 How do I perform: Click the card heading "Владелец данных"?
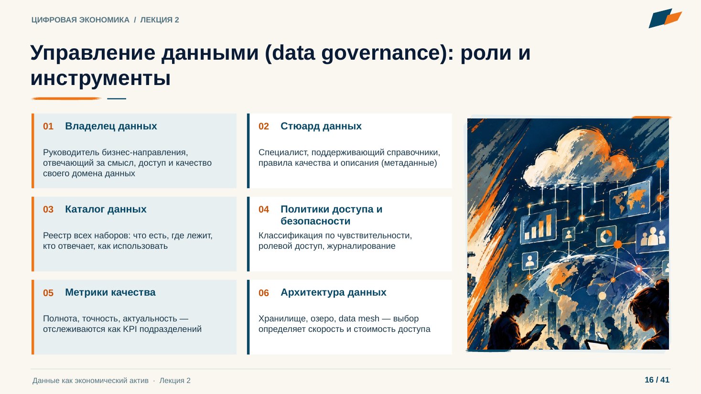[111, 126]
